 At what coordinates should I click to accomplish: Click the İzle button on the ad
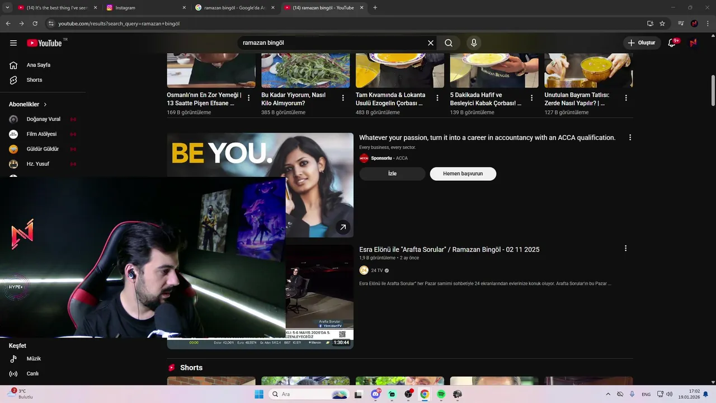(392, 174)
